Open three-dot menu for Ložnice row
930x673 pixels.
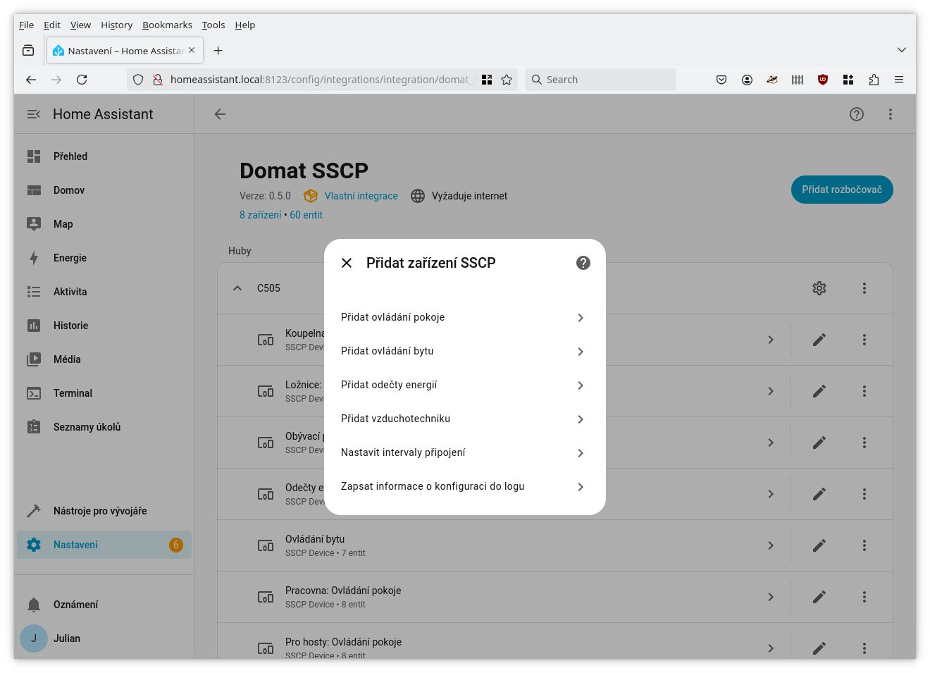(x=864, y=391)
